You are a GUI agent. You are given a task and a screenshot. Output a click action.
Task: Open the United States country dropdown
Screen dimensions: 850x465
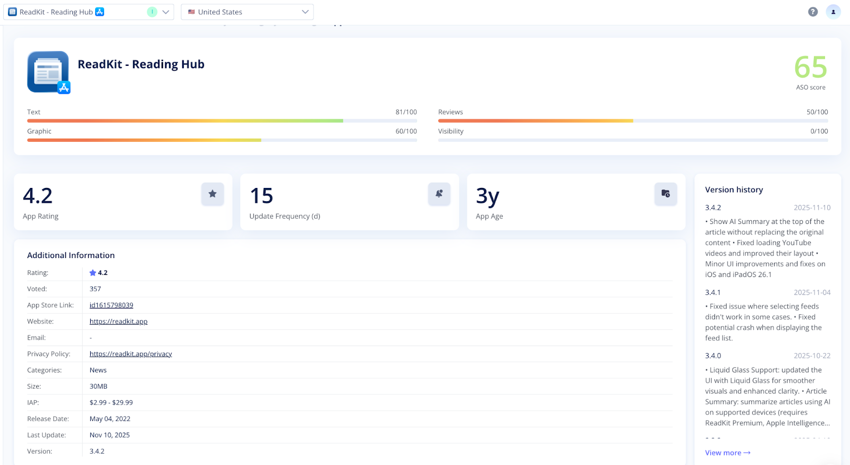(247, 12)
